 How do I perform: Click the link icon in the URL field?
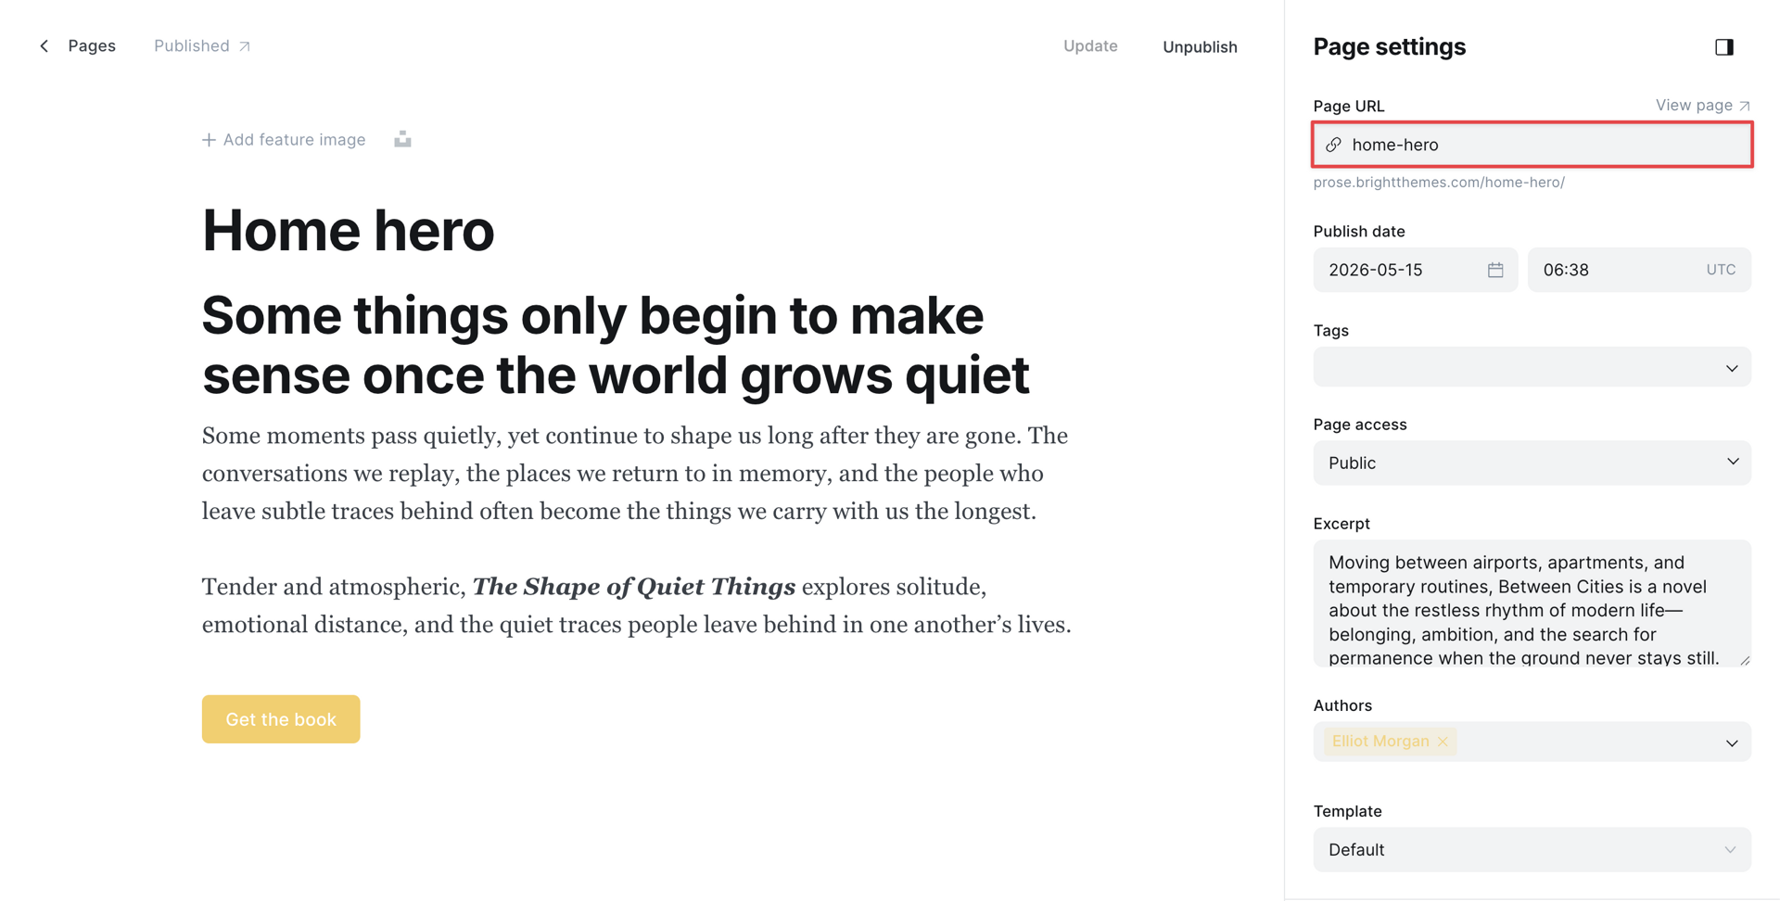pos(1333,145)
